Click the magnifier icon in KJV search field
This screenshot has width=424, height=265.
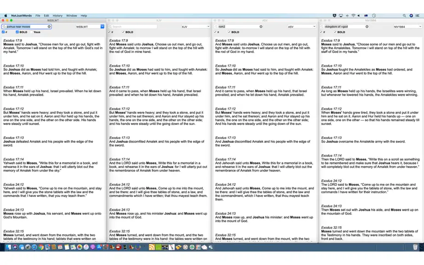[110, 27]
